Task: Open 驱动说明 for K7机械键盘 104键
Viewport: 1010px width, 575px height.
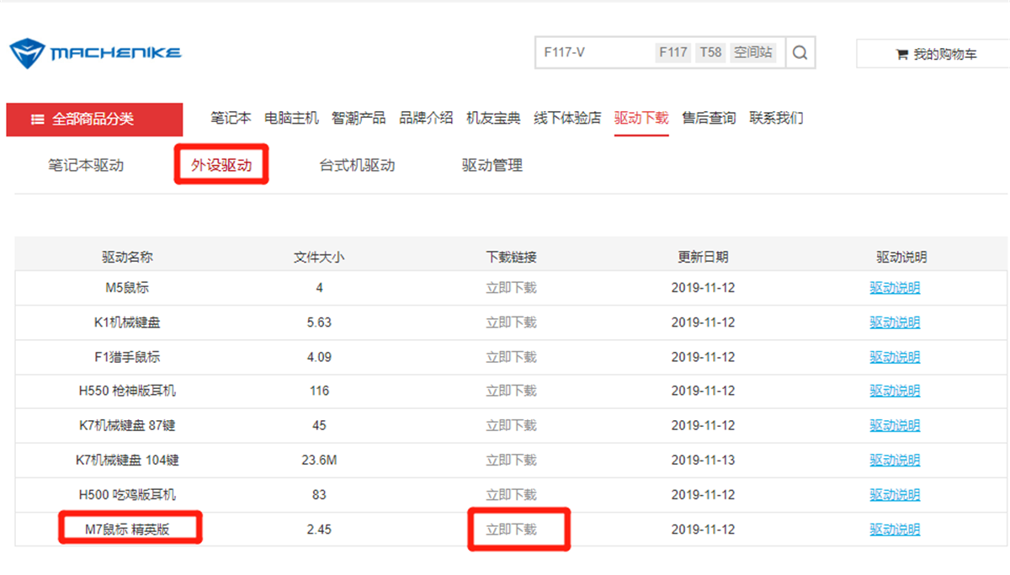Action: pos(895,461)
